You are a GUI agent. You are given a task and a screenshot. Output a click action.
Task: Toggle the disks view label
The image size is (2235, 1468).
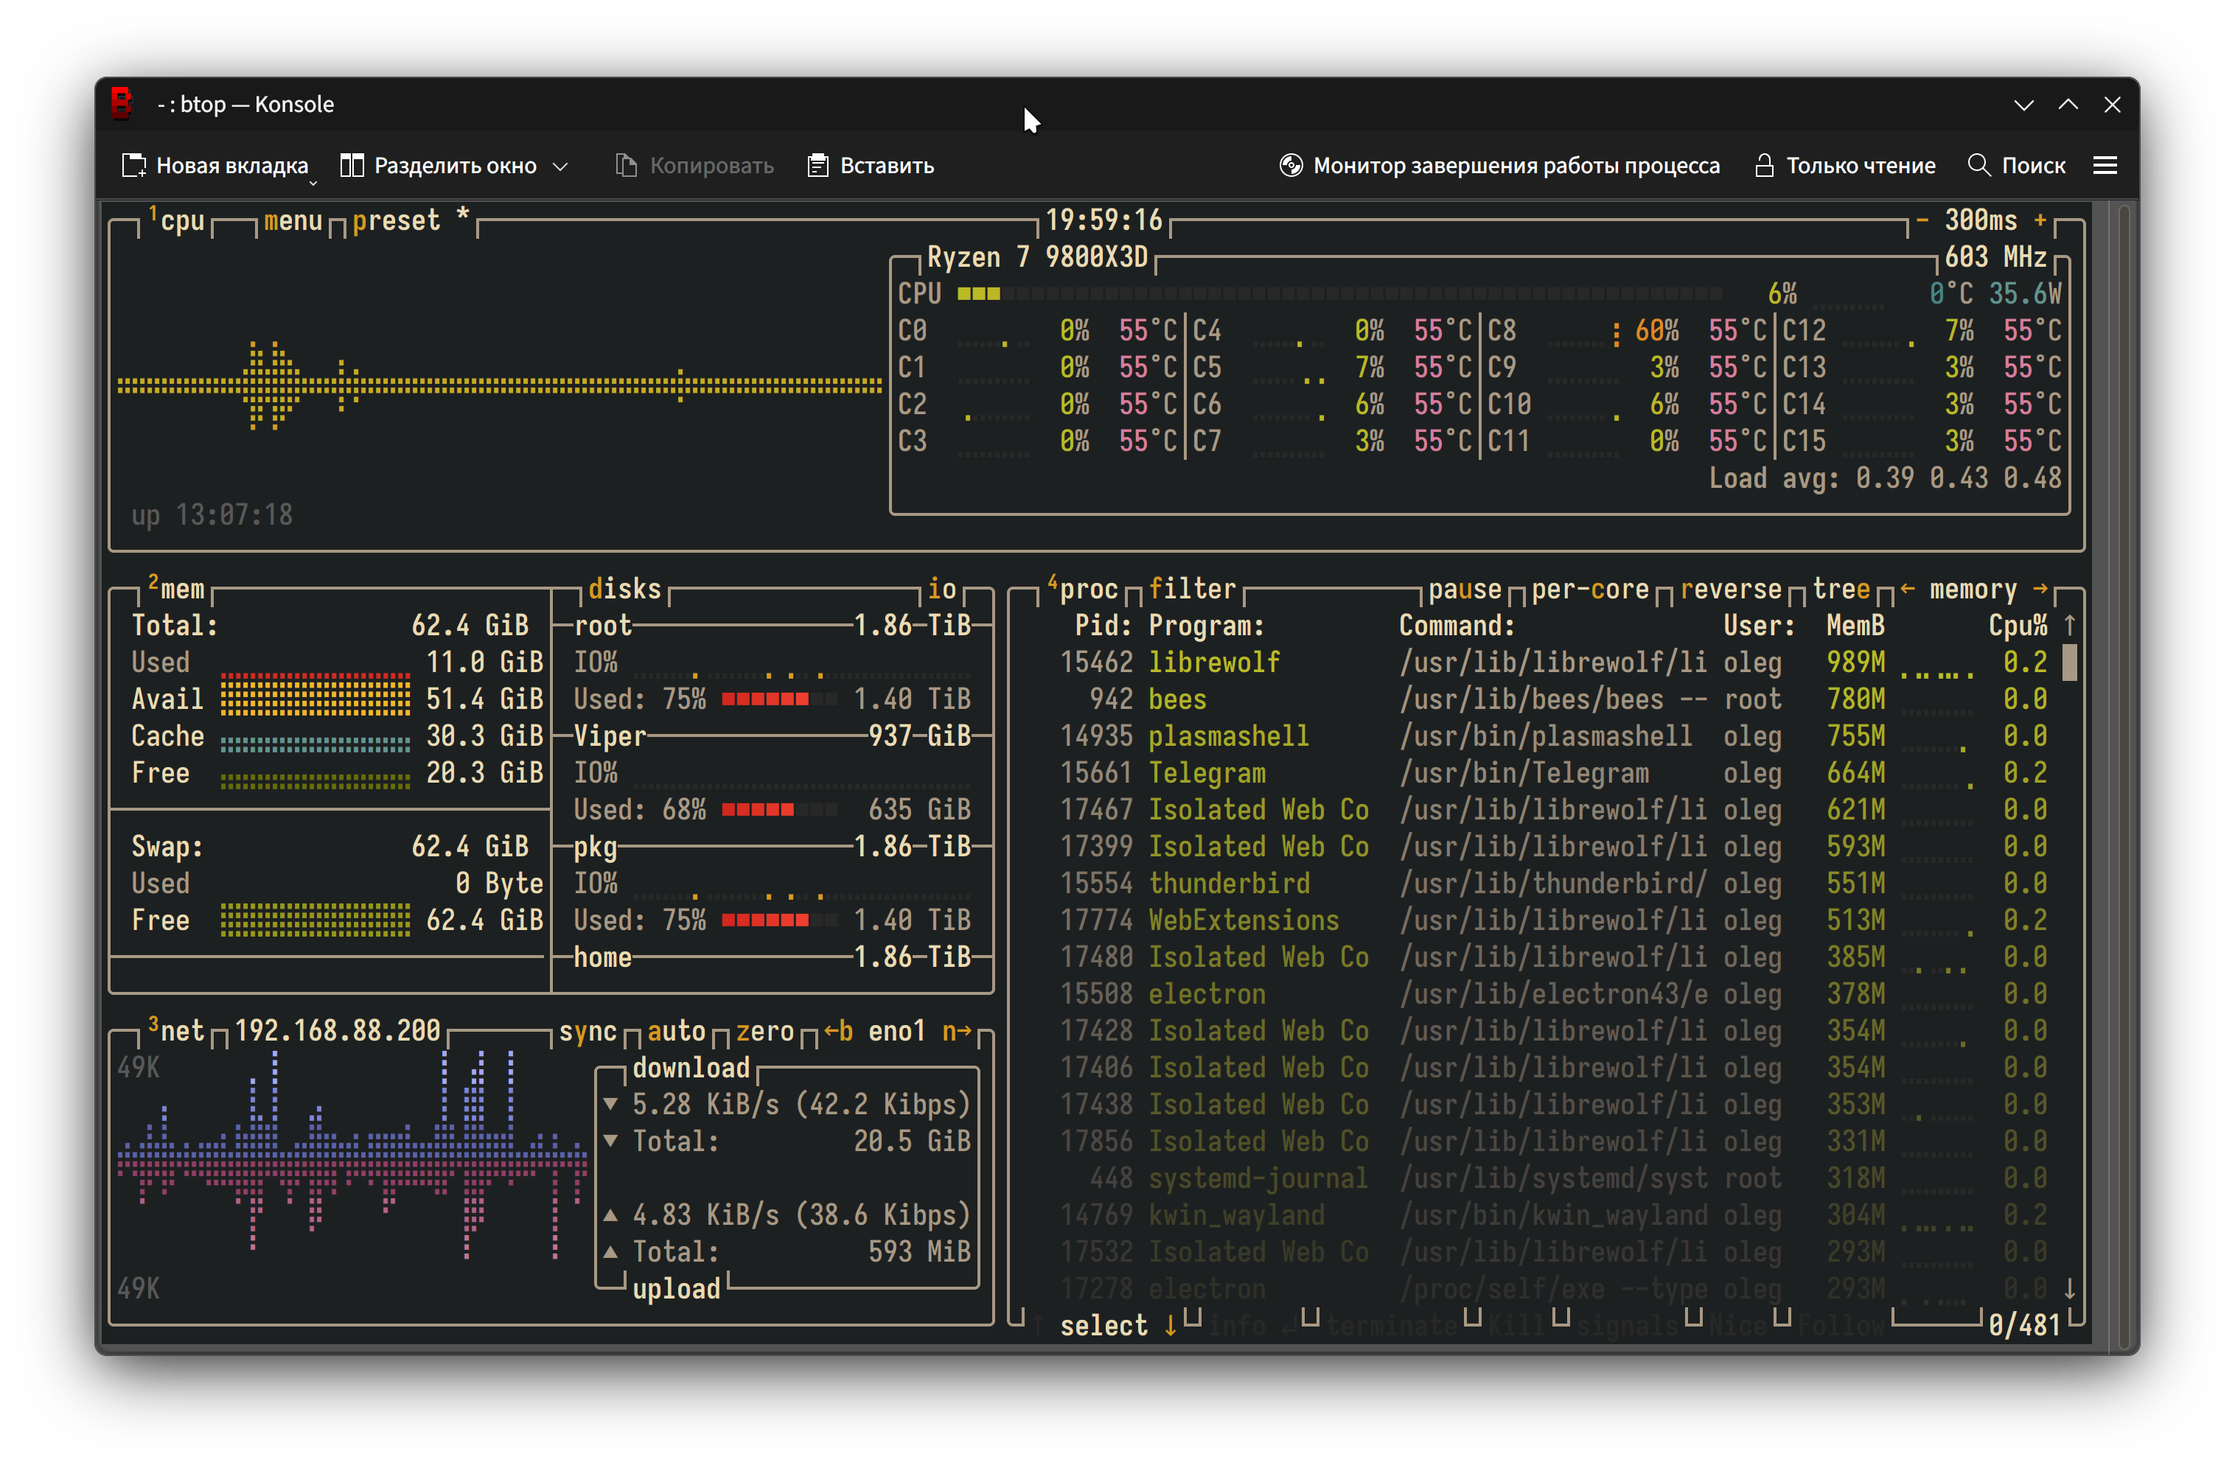tap(624, 590)
